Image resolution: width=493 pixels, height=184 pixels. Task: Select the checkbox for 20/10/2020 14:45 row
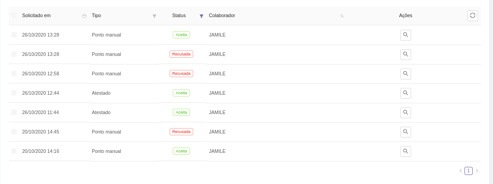[14, 132]
